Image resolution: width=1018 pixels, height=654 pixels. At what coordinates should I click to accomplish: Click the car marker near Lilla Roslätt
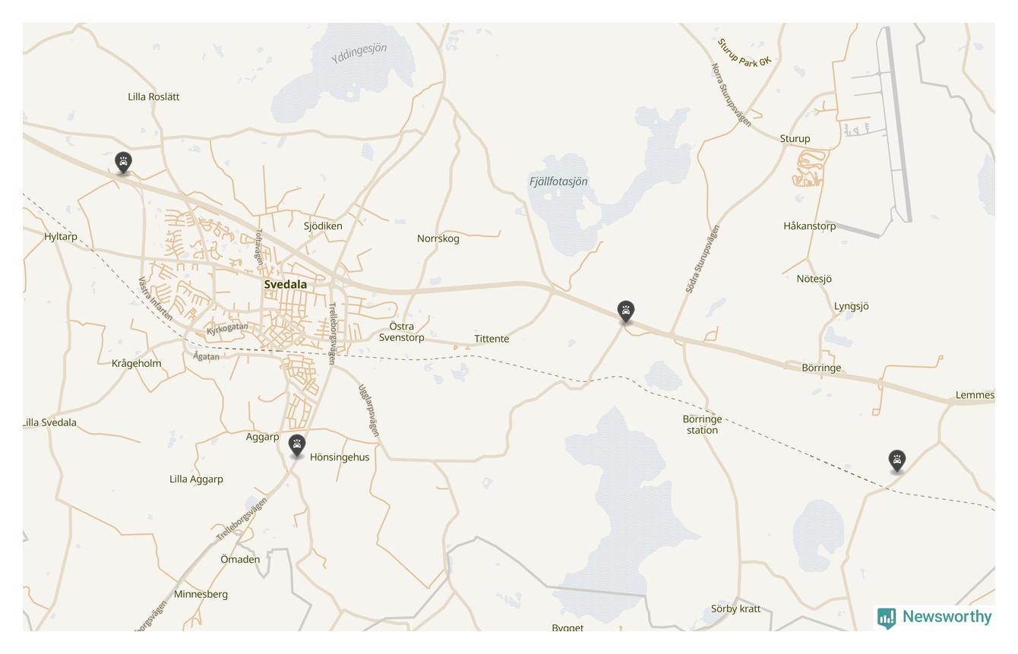point(123,163)
